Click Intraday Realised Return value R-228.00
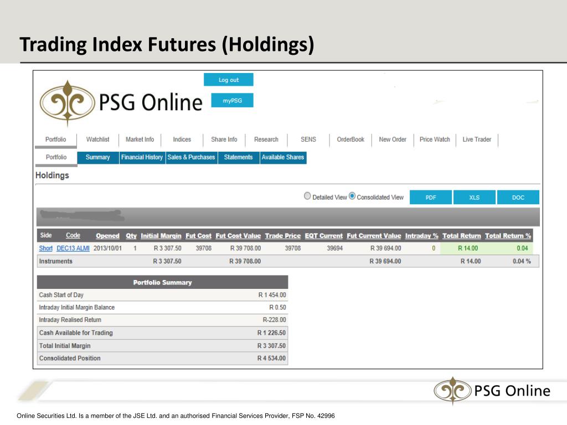Screen dimensions: 567x425 (274, 319)
